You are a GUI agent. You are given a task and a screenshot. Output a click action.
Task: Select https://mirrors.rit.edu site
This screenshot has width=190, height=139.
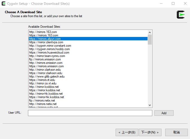pos(88,80)
